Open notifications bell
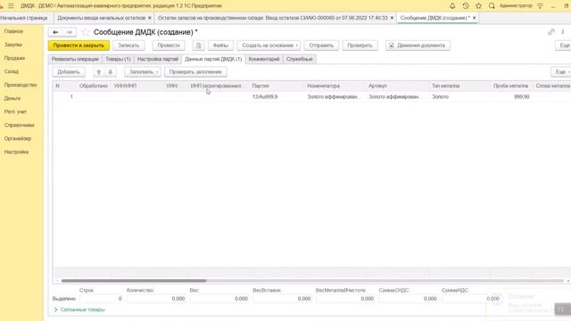 point(452,6)
